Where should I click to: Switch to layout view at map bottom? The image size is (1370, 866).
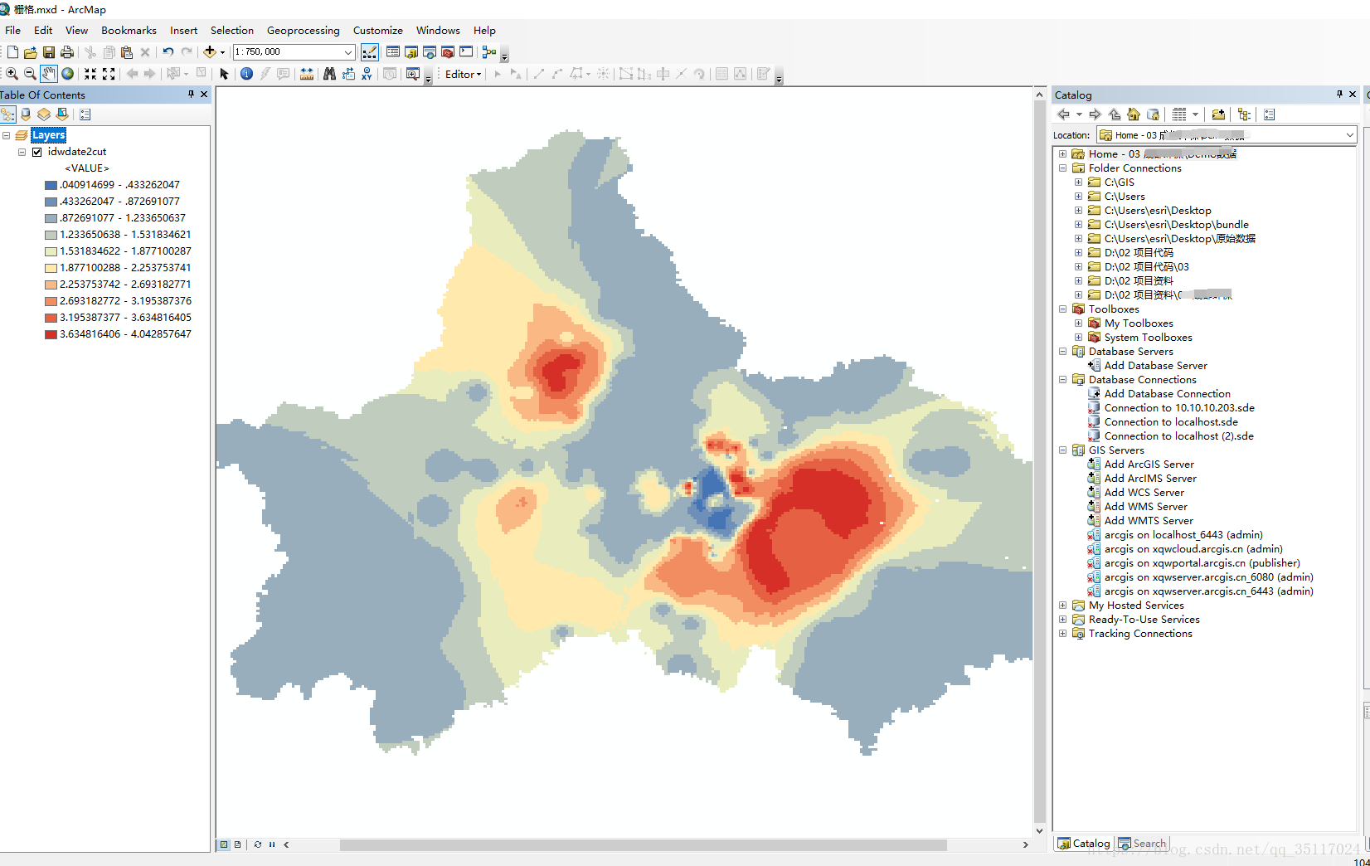(x=237, y=844)
